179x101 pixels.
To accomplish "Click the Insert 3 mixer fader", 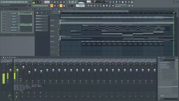I will (29, 72).
